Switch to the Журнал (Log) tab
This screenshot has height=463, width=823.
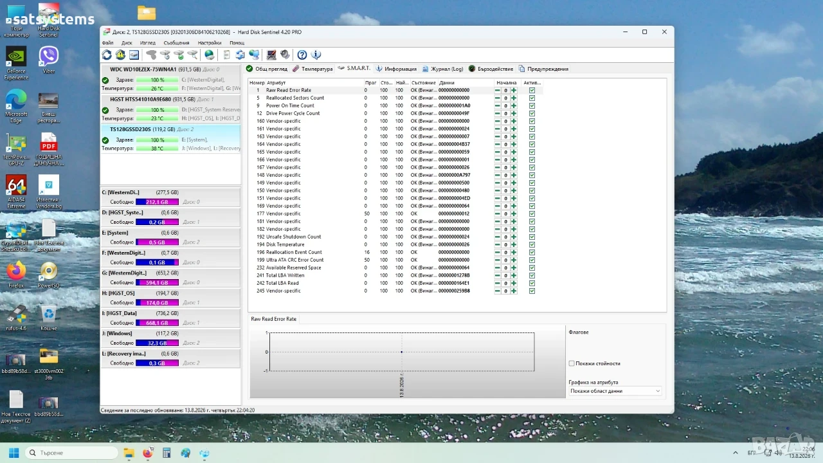[x=442, y=69]
